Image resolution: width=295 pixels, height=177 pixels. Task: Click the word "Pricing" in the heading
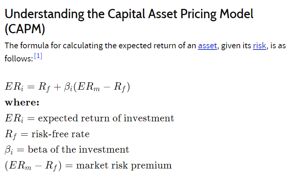198,14
